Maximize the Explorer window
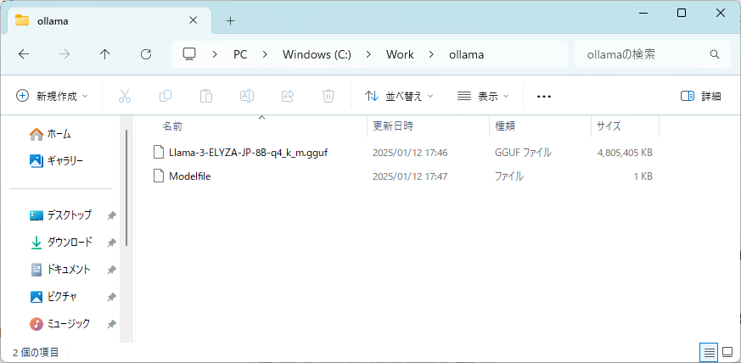741x363 pixels. tap(682, 14)
